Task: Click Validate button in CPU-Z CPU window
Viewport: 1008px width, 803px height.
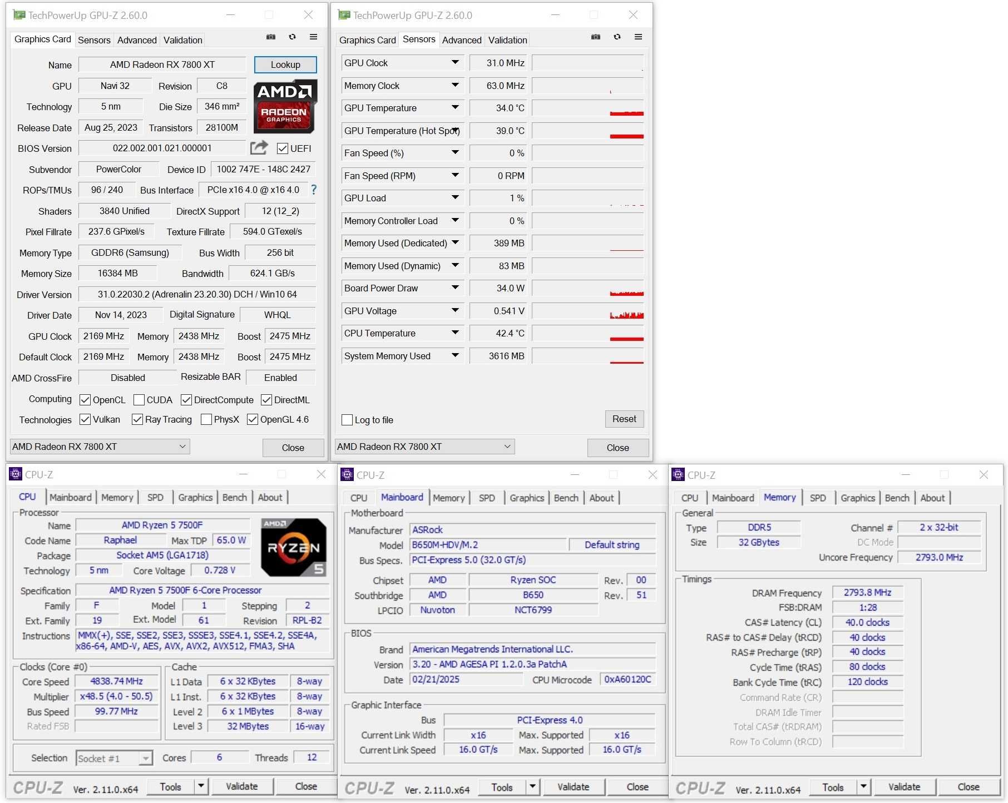Action: [x=241, y=786]
